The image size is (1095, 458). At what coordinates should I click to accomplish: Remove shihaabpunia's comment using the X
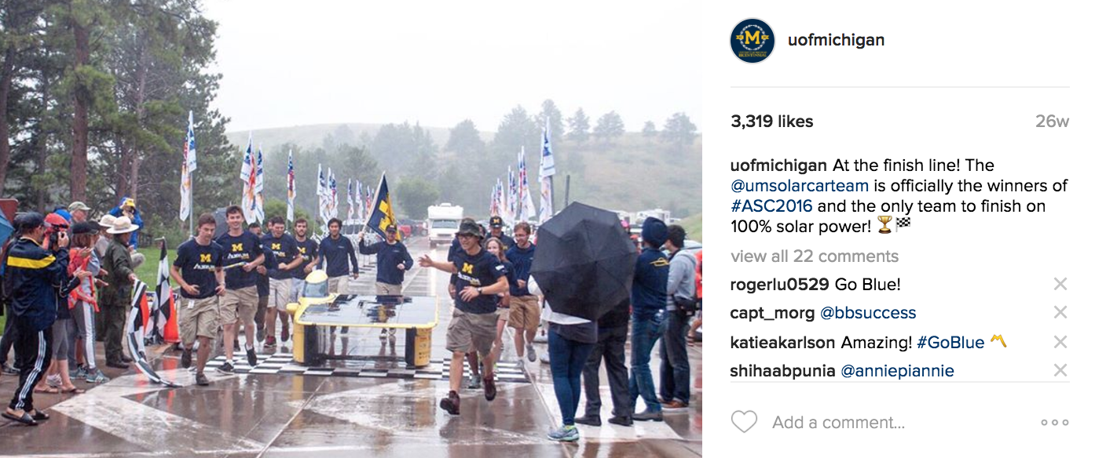(1060, 370)
